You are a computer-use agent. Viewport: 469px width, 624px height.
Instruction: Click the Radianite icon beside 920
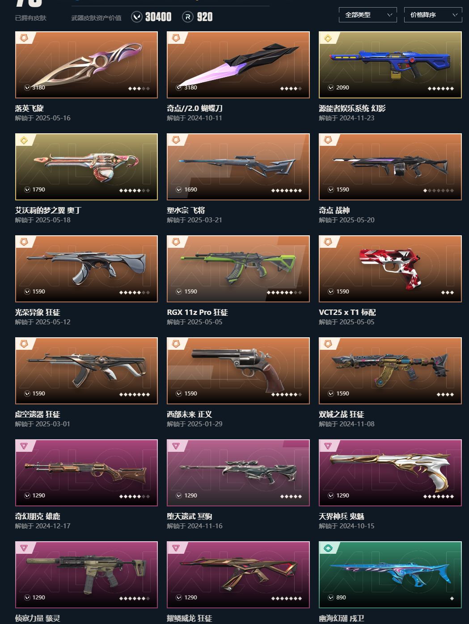tap(188, 17)
